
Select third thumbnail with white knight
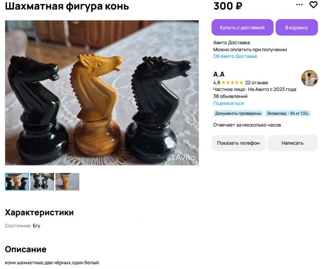[x=67, y=182]
